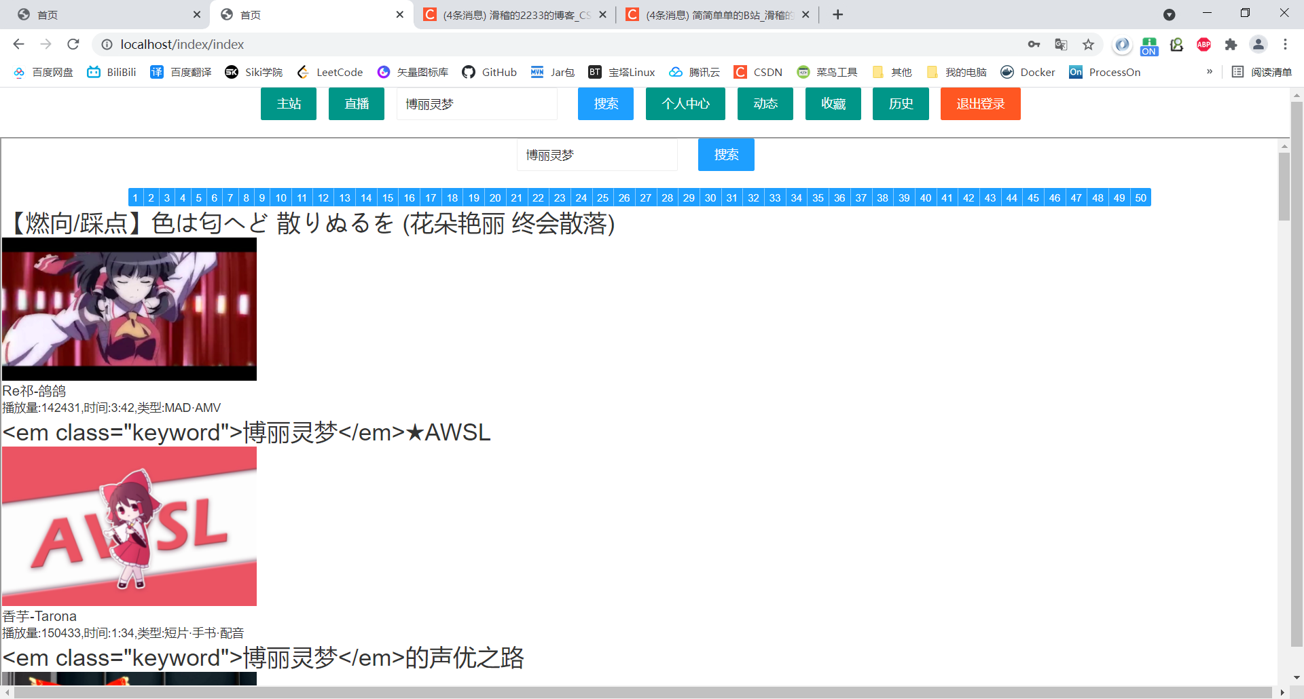Open the BiliBili bookmark
Screen dimensions: 1304x699
pyautogui.click(x=111, y=72)
